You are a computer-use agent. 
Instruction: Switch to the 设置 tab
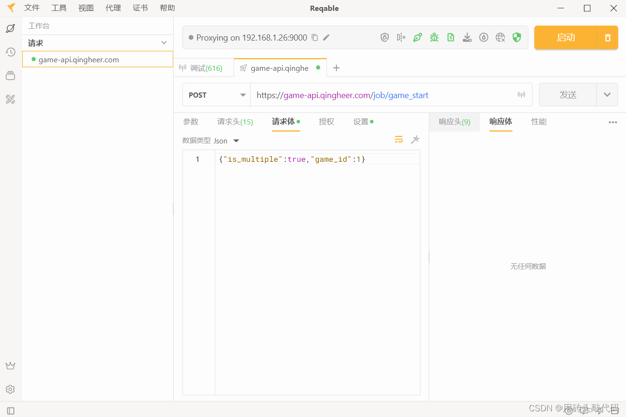pyautogui.click(x=363, y=122)
